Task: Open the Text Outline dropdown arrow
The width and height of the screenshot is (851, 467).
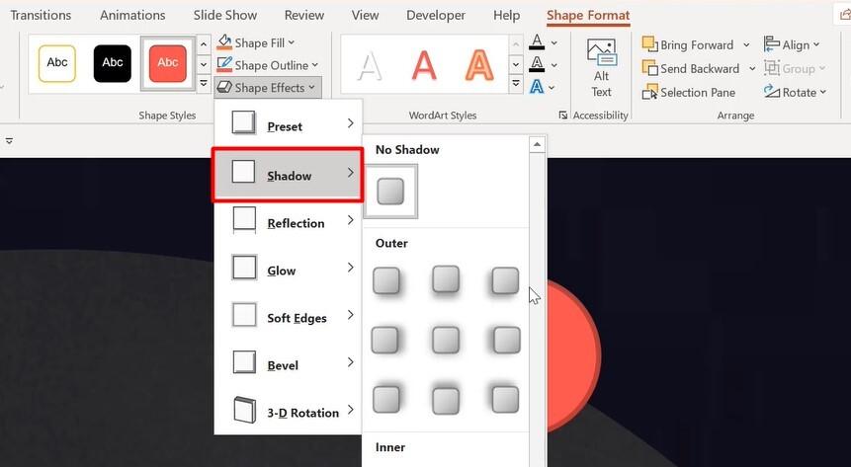Action: (x=554, y=65)
